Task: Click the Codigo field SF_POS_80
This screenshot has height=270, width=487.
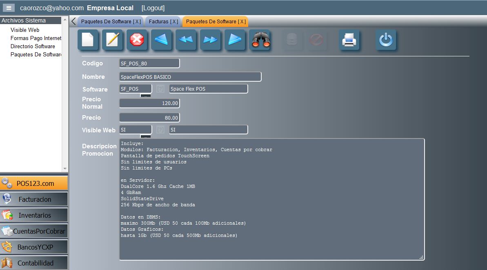Action: click(149, 63)
